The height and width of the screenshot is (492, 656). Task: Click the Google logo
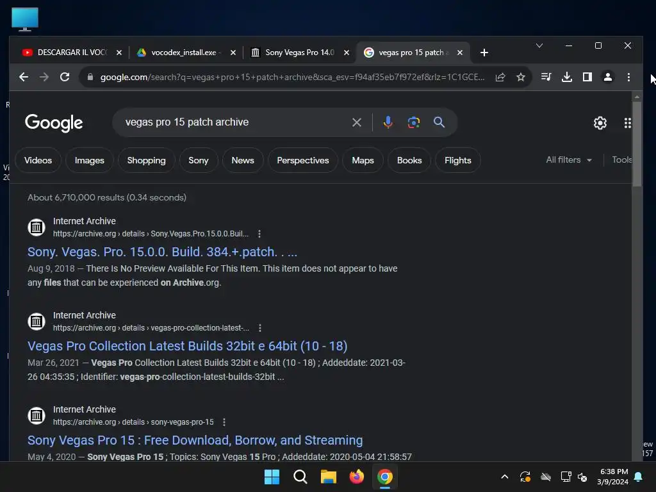click(x=54, y=123)
